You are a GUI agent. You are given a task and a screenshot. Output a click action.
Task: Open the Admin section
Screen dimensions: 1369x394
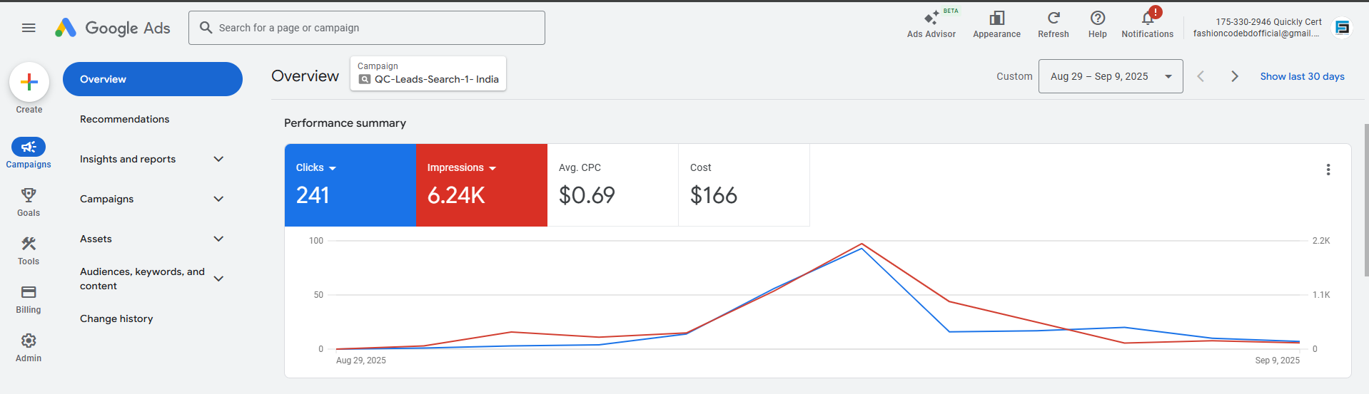point(29,347)
